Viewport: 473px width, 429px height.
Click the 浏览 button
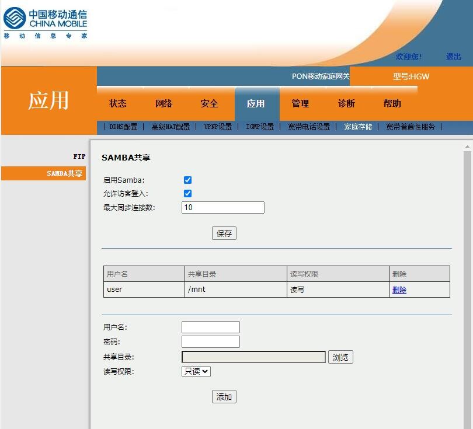340,357
